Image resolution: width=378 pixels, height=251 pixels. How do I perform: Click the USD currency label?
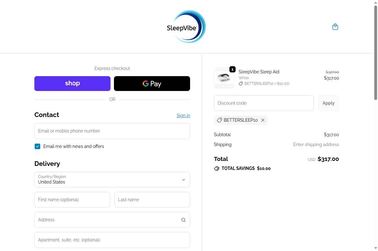coord(311,160)
